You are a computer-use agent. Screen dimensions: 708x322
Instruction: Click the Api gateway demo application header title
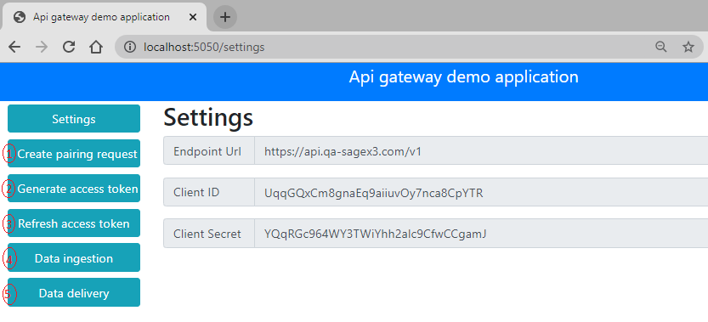(x=464, y=76)
